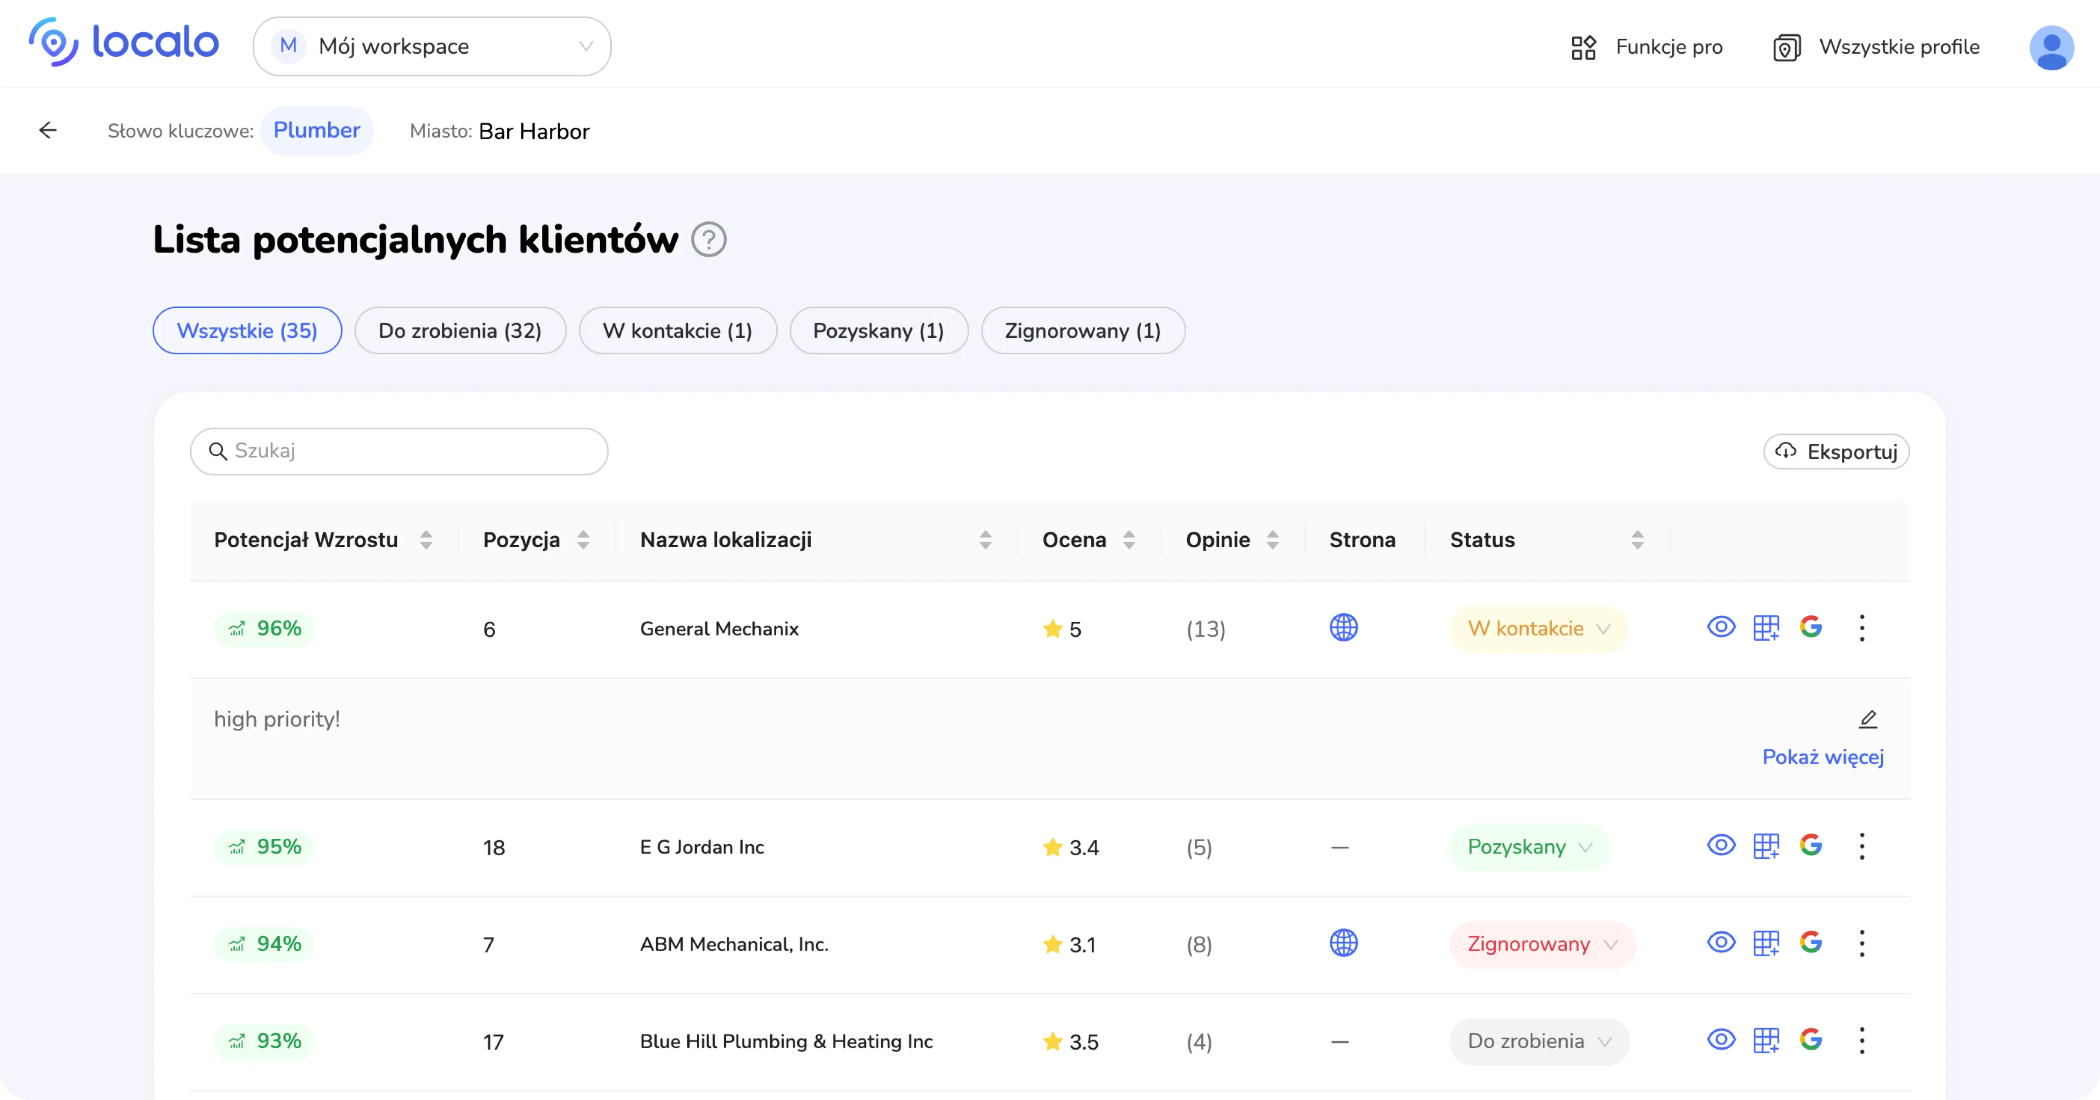View General Mechanix with eye icon
This screenshot has width=2100, height=1100.
pos(1721,627)
